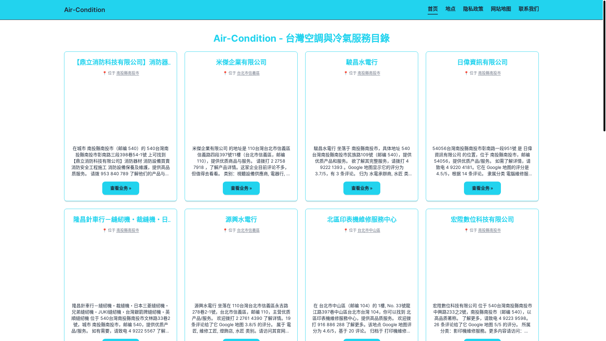606x341 pixels.
Task: Click the map pin icon on 駿昌水電行 card
Action: (x=346, y=73)
